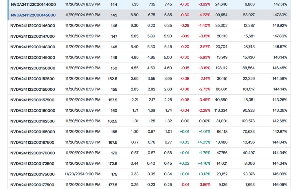Screen dimensions: 296x189
Task: Open the NVDA241122C00146000 contract
Action: click(x=33, y=26)
